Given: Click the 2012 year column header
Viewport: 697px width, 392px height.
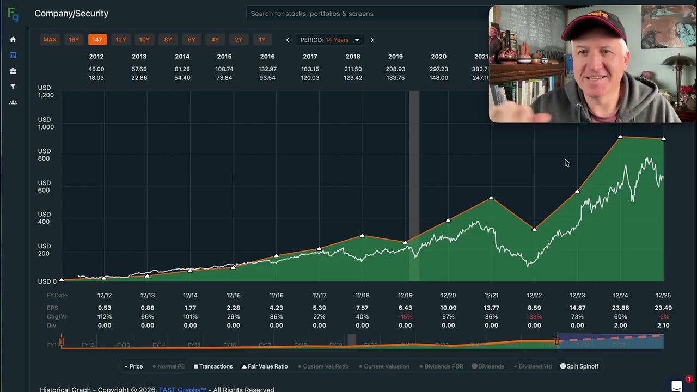Looking at the screenshot, I should point(96,57).
